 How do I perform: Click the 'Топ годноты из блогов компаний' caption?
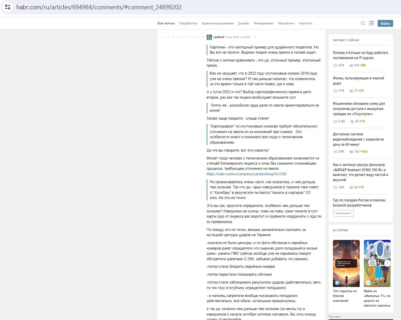(x=345, y=296)
